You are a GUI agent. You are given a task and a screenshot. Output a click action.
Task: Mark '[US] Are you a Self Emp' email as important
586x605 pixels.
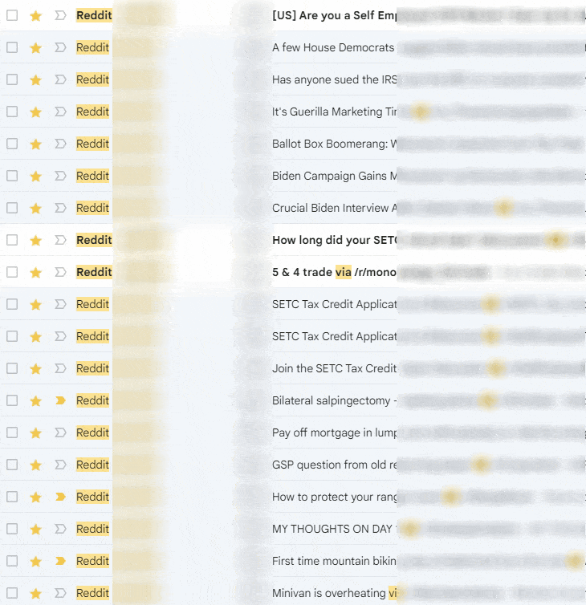point(60,15)
